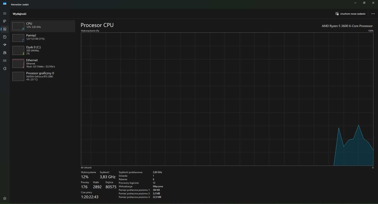Screen dimensions: 378x204
Task: Open the Details list icon in sidebar
Action: [x=5, y=61]
